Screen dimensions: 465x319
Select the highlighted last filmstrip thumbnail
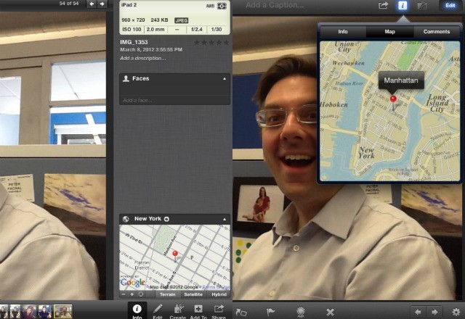click(x=63, y=312)
